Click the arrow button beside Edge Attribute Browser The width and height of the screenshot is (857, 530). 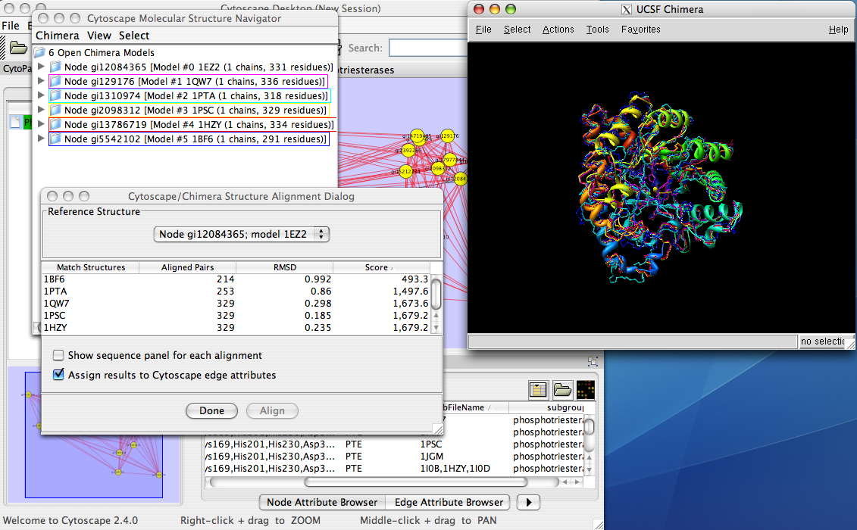pos(528,502)
